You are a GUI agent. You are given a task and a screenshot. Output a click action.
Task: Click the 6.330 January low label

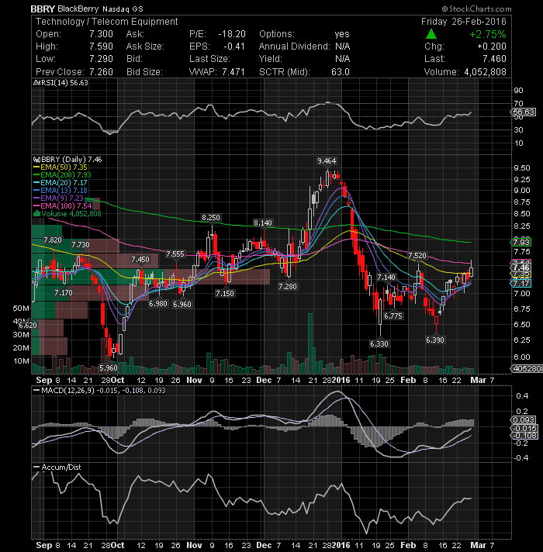[x=379, y=344]
